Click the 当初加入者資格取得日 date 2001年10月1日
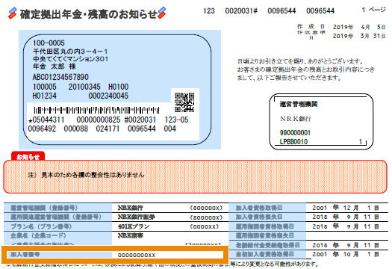 (x=346, y=254)
